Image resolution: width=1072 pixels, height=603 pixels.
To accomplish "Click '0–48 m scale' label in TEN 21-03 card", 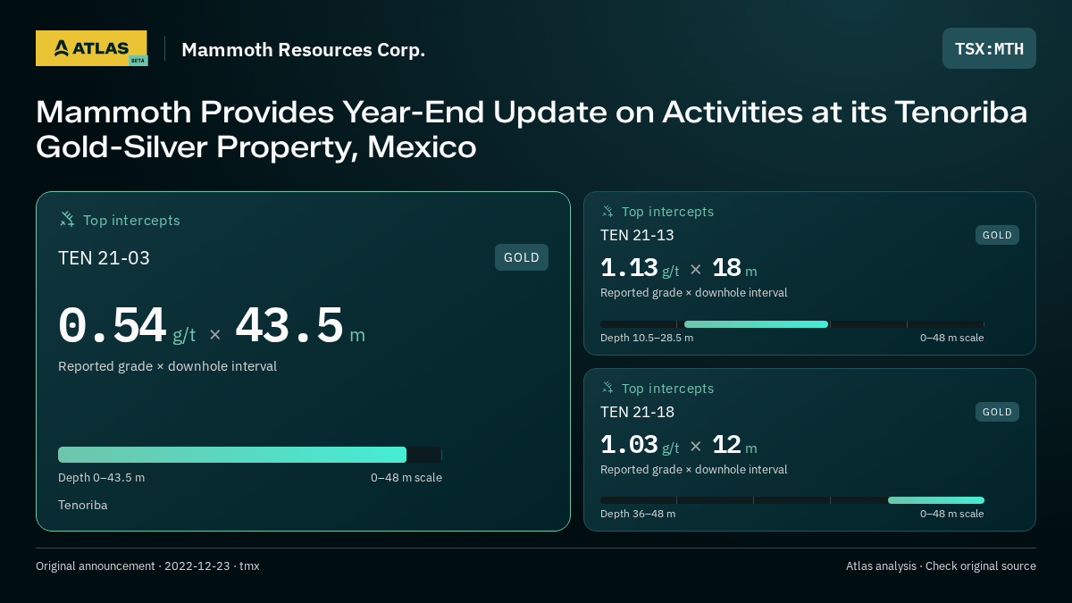I will [406, 477].
